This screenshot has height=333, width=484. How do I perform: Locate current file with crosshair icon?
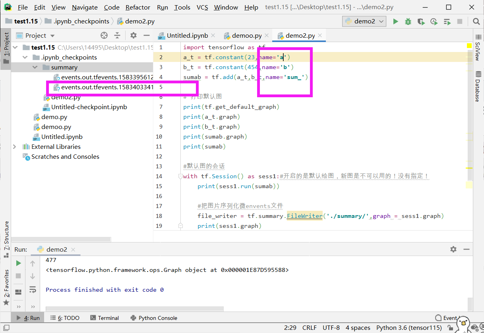pos(104,35)
